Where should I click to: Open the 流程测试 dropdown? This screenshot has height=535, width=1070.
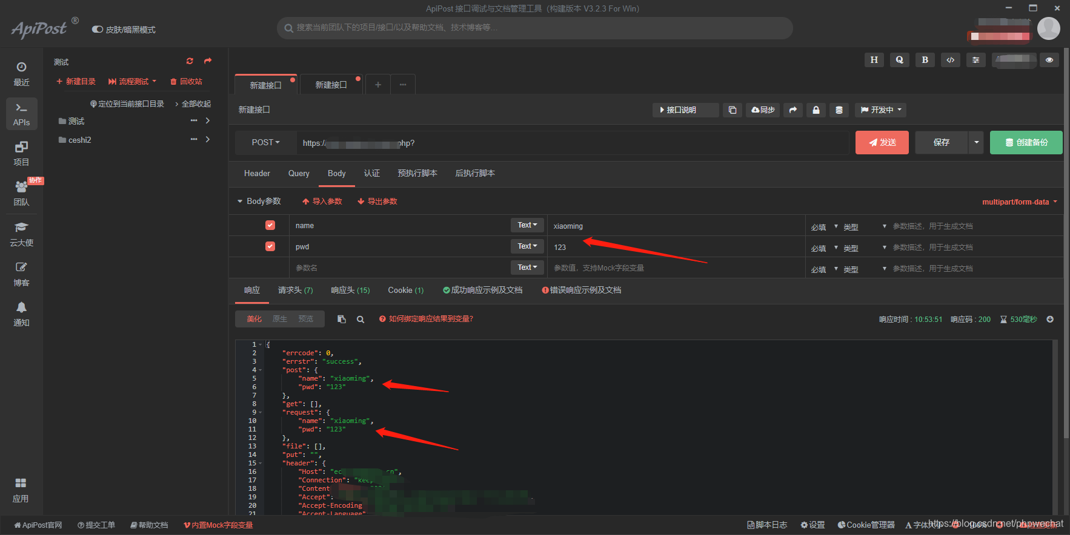[132, 81]
